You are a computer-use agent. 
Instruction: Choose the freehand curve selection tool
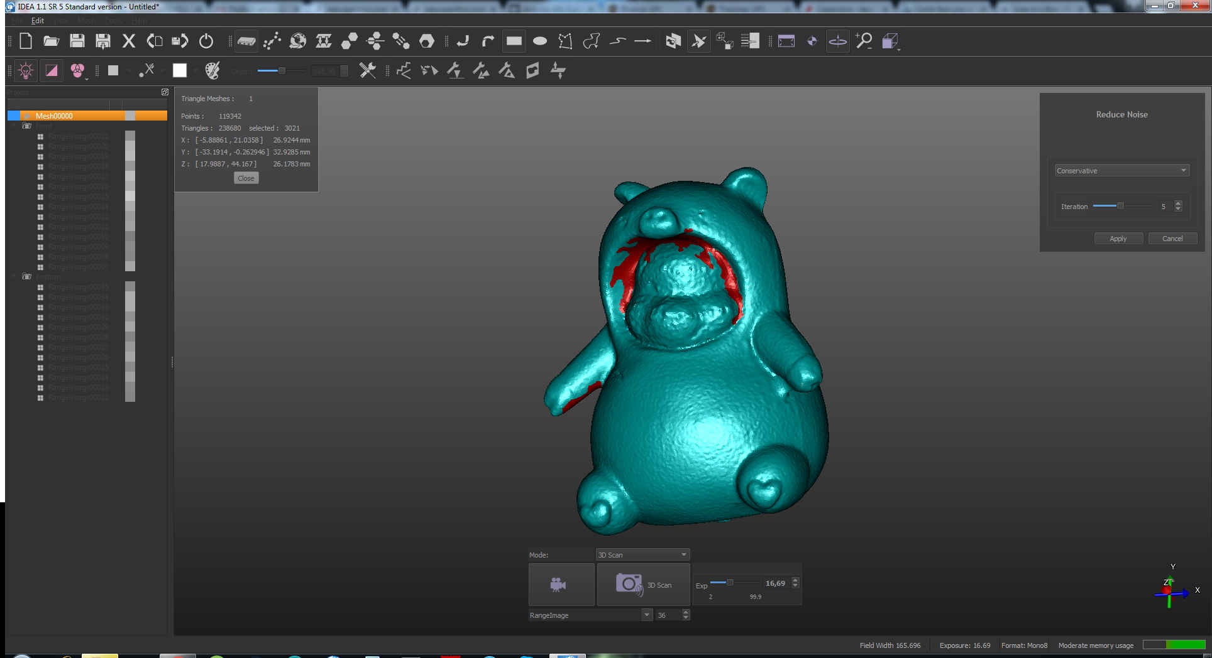(617, 41)
